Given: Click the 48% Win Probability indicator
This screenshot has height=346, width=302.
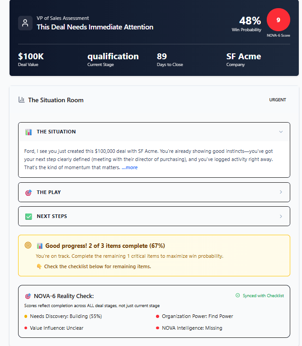Looking at the screenshot, I should [246, 24].
